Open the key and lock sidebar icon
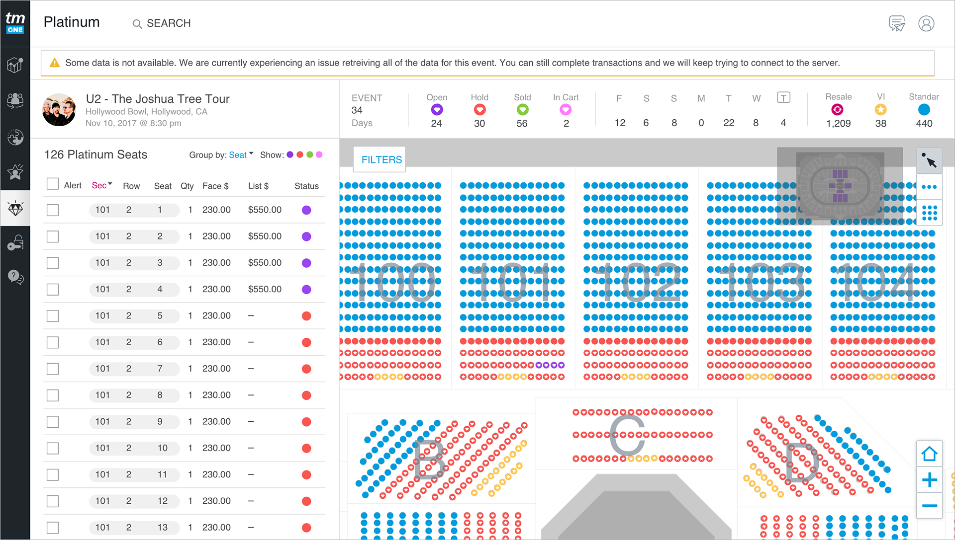955x540 pixels. point(15,243)
